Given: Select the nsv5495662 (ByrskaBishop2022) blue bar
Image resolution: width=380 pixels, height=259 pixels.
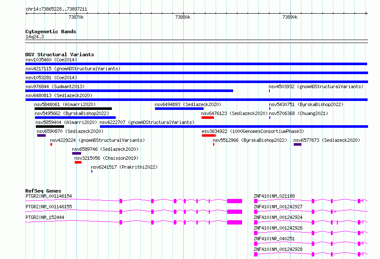Looking at the screenshot, I should (x=75, y=118).
